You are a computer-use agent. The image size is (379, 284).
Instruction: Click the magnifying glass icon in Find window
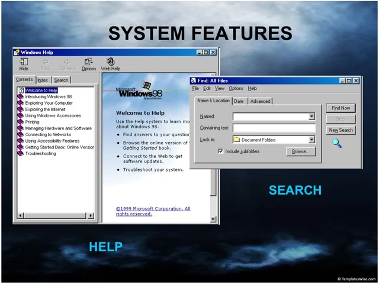(x=337, y=143)
